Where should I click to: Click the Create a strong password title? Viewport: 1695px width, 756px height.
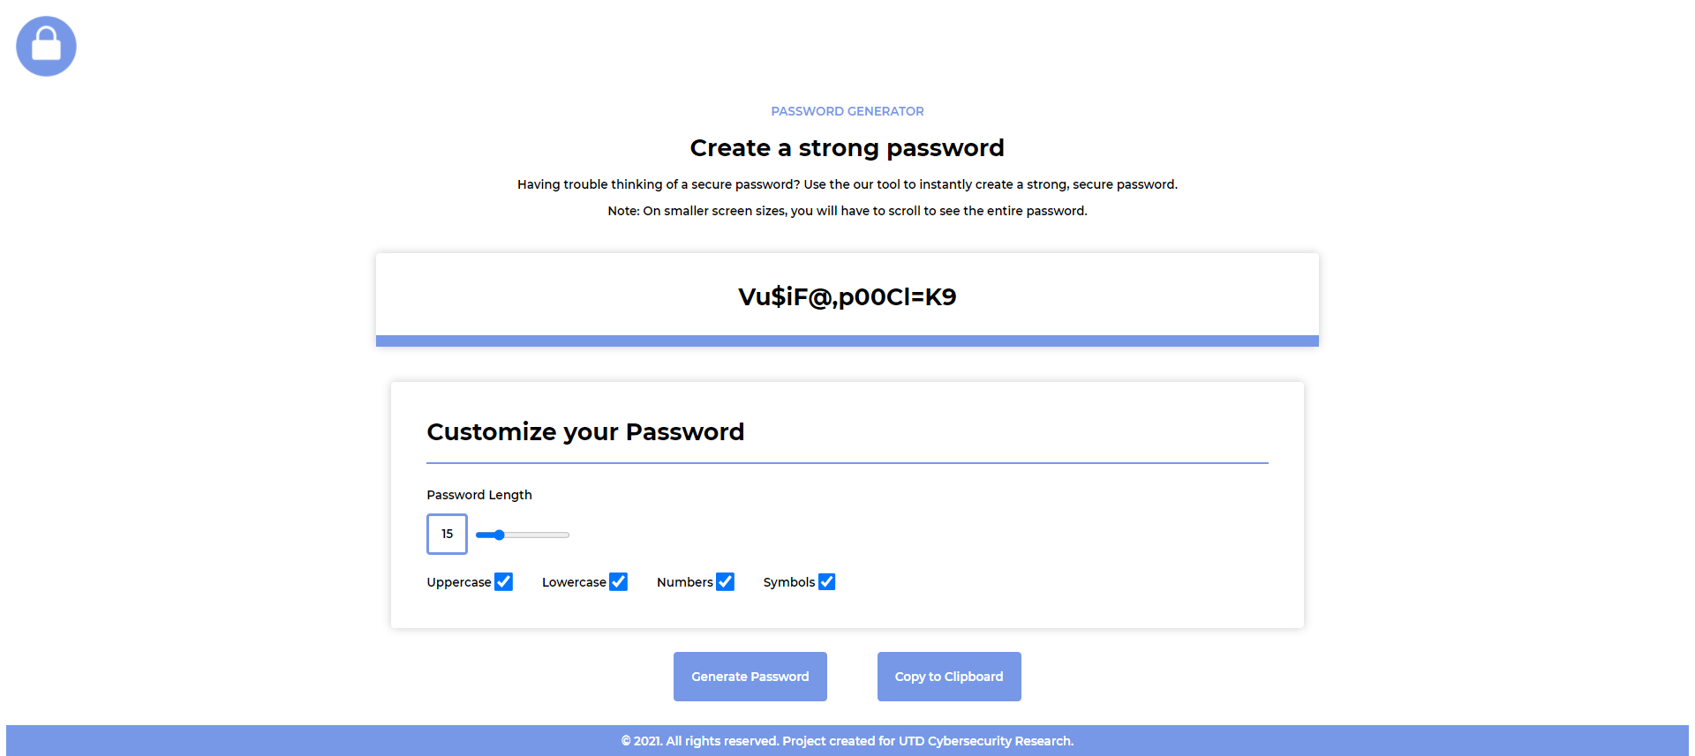[x=847, y=147]
